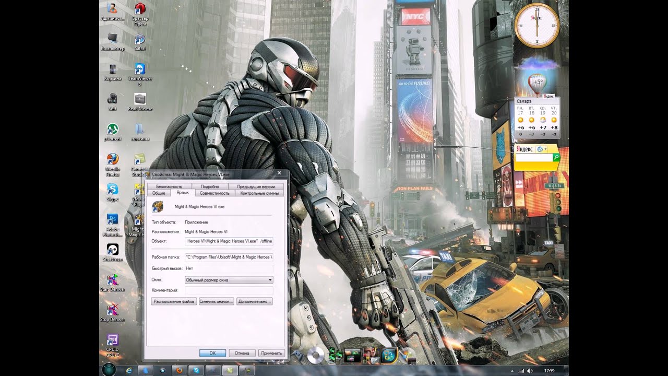Click the Yandex search gadget input
This screenshot has width=668, height=376.
click(533, 157)
